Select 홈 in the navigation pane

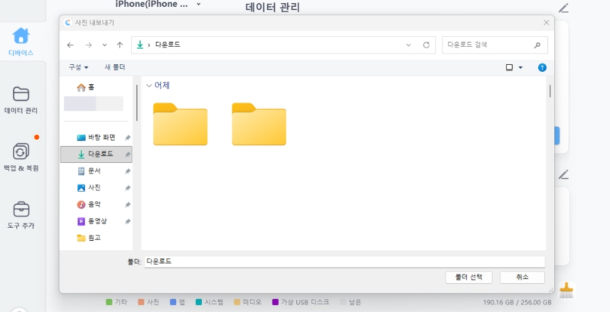[x=86, y=87]
